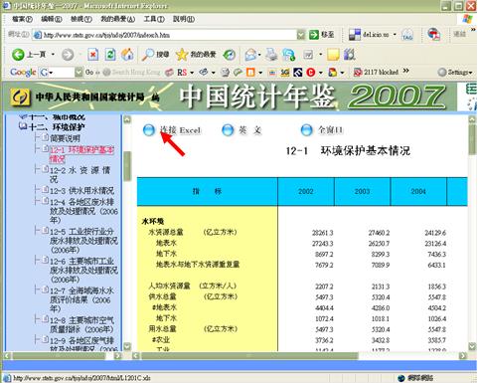The image size is (478, 383).
Task: Click the table pane scroll right arrow
Action: tap(463, 356)
